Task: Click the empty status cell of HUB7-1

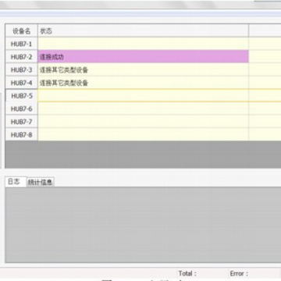Action: click(143, 44)
